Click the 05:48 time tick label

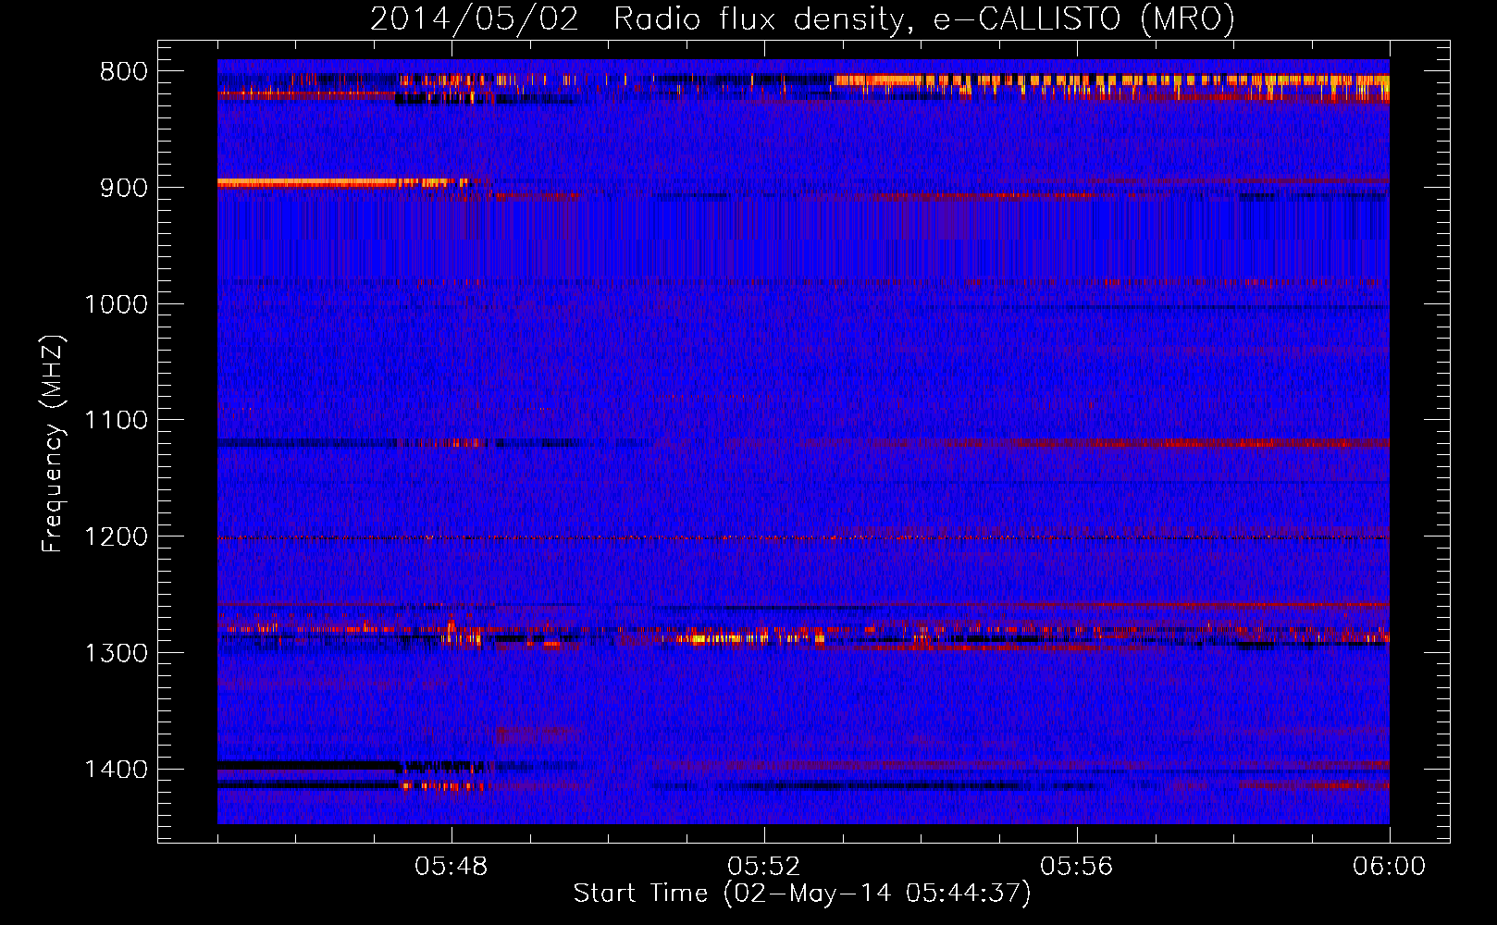[x=452, y=867]
